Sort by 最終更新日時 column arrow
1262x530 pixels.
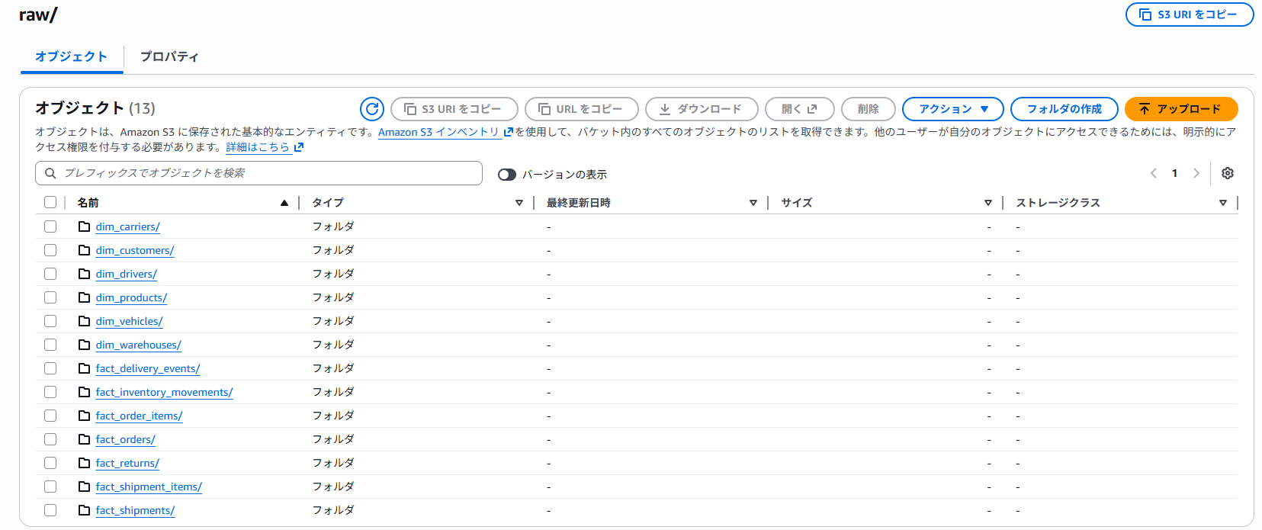(x=753, y=203)
